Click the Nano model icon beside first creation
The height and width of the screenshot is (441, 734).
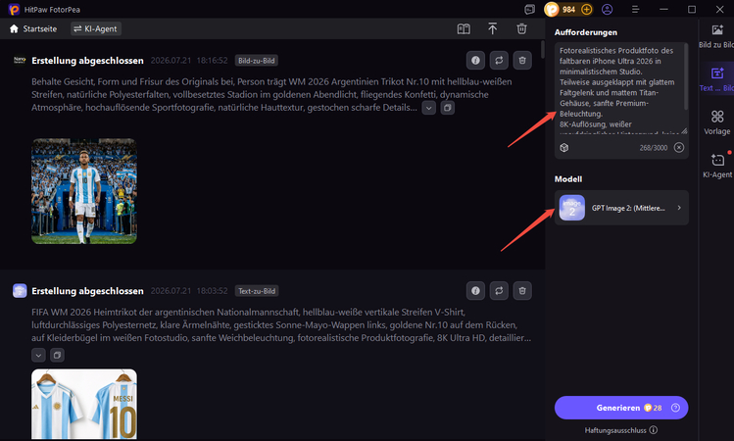20,61
